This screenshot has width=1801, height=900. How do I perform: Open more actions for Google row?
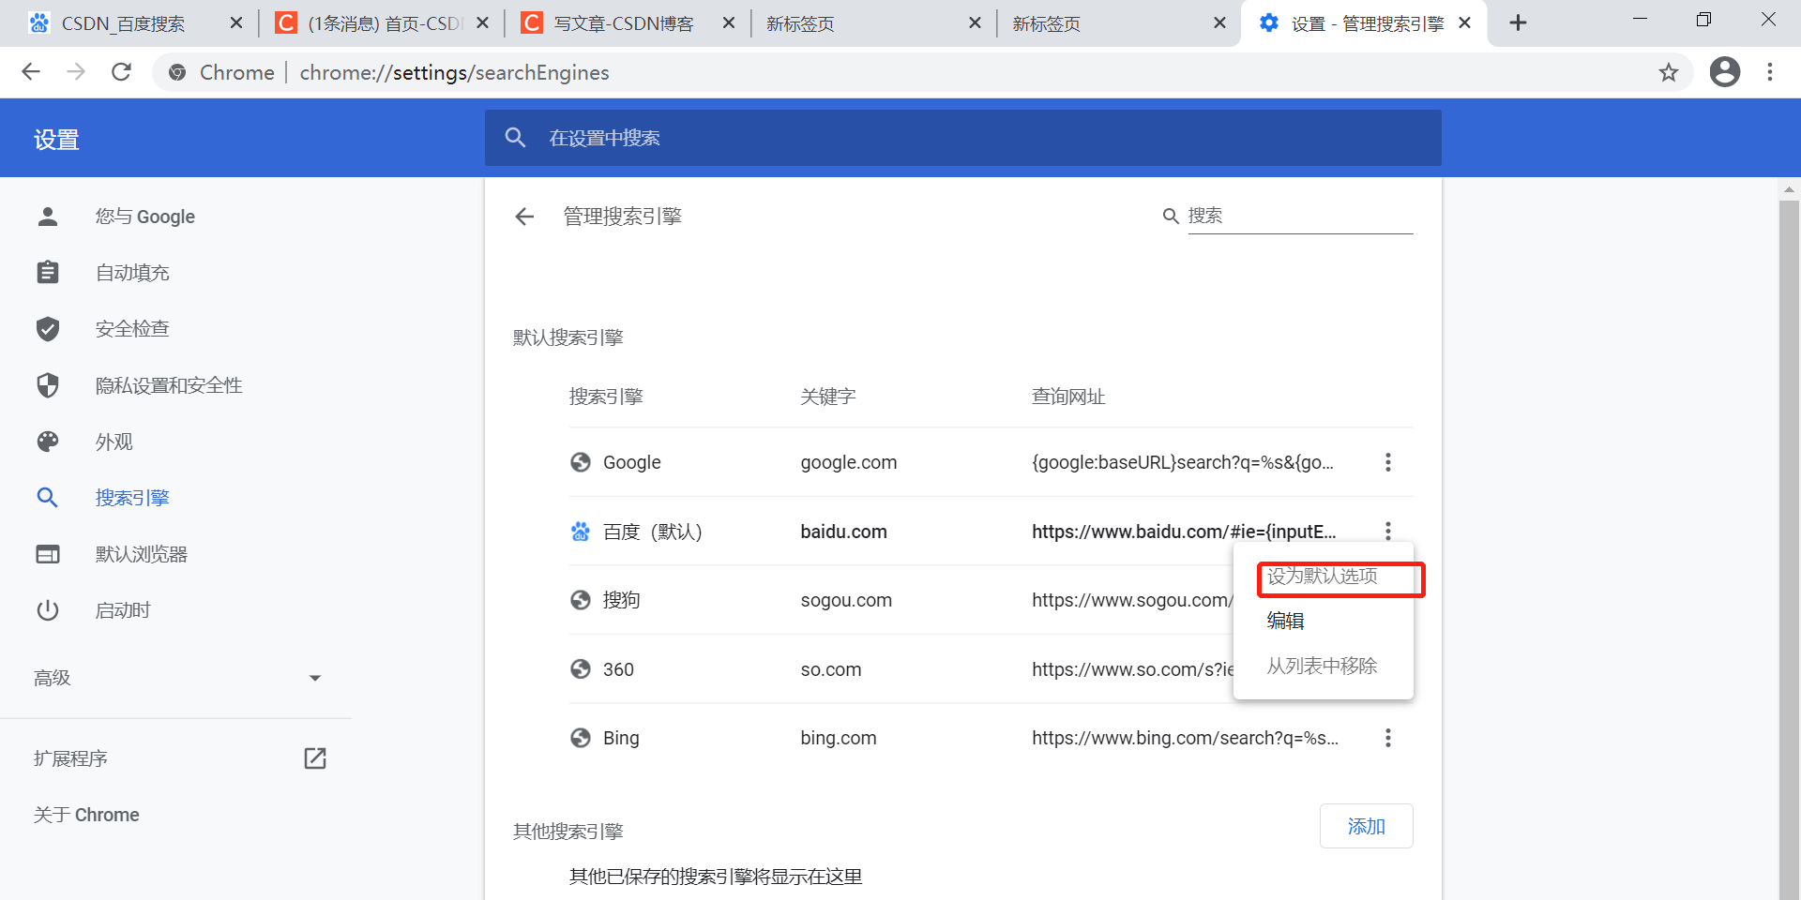pos(1388,462)
